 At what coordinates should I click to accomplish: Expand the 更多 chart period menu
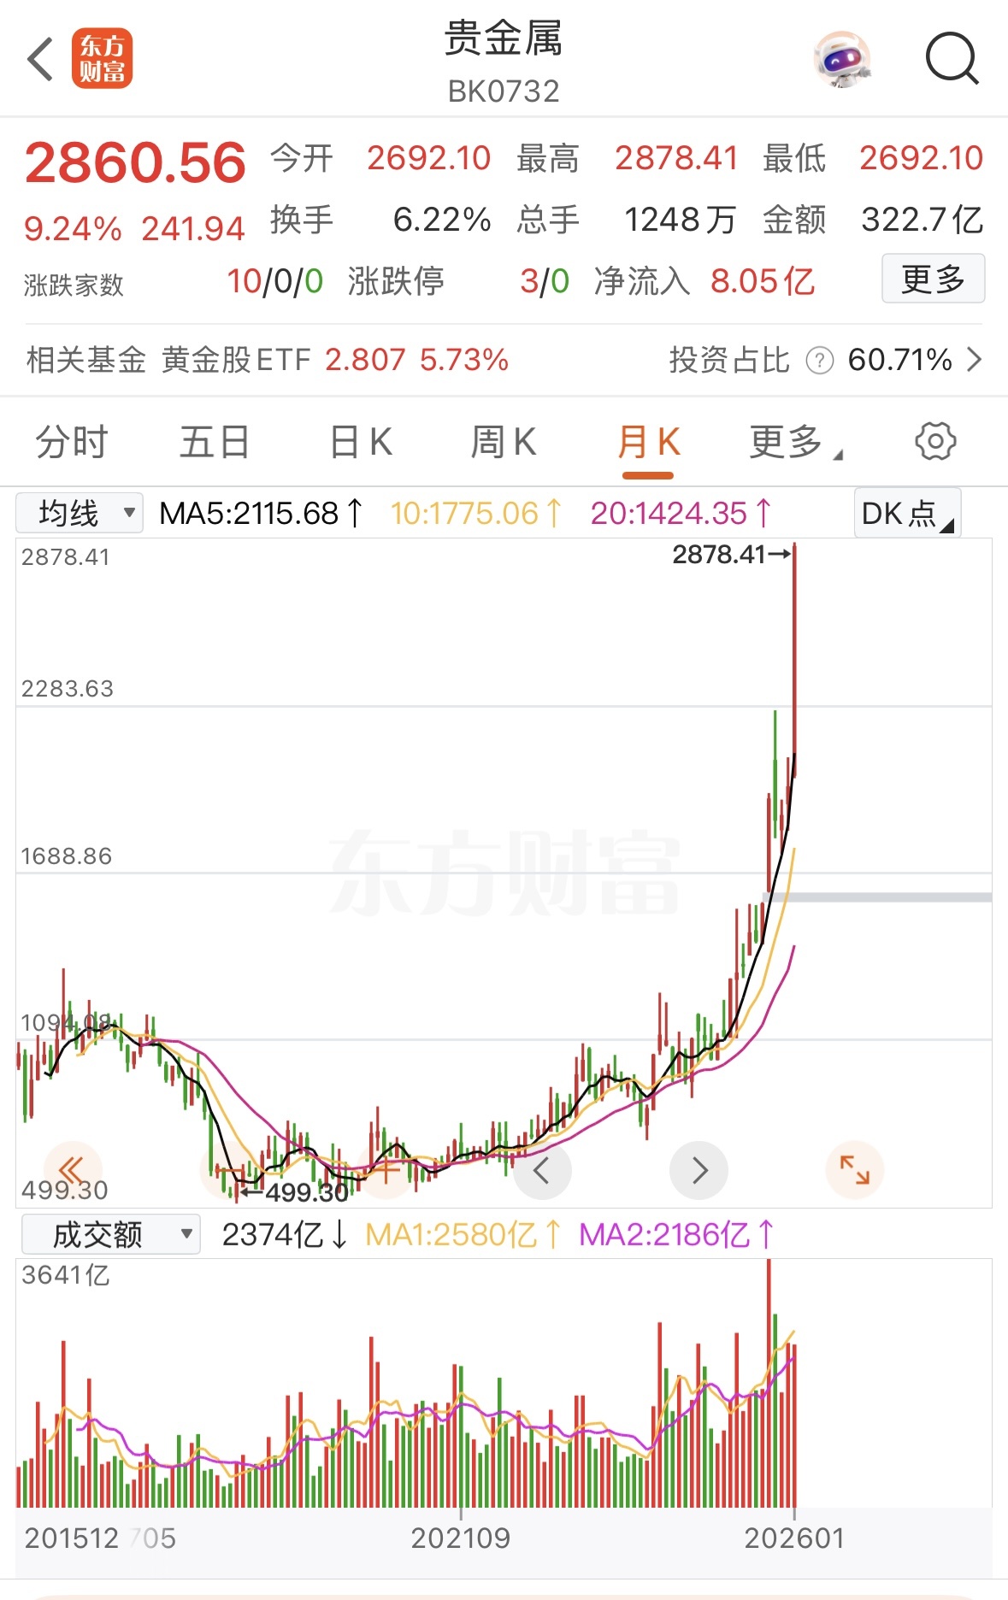795,443
